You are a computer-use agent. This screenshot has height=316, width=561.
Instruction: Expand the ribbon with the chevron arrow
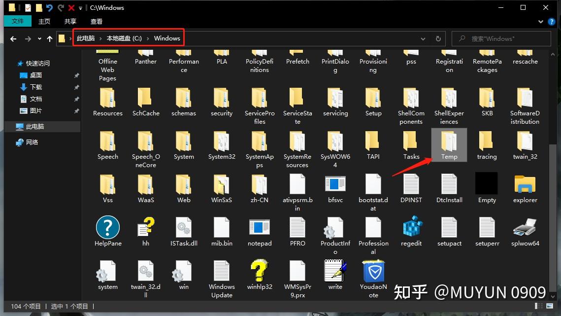coord(540,22)
